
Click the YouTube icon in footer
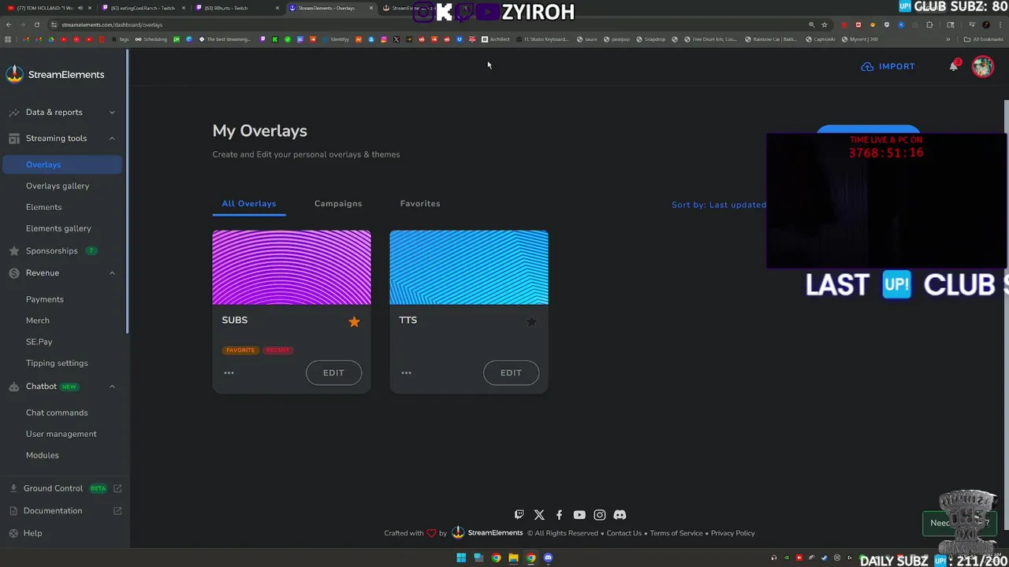point(579,514)
